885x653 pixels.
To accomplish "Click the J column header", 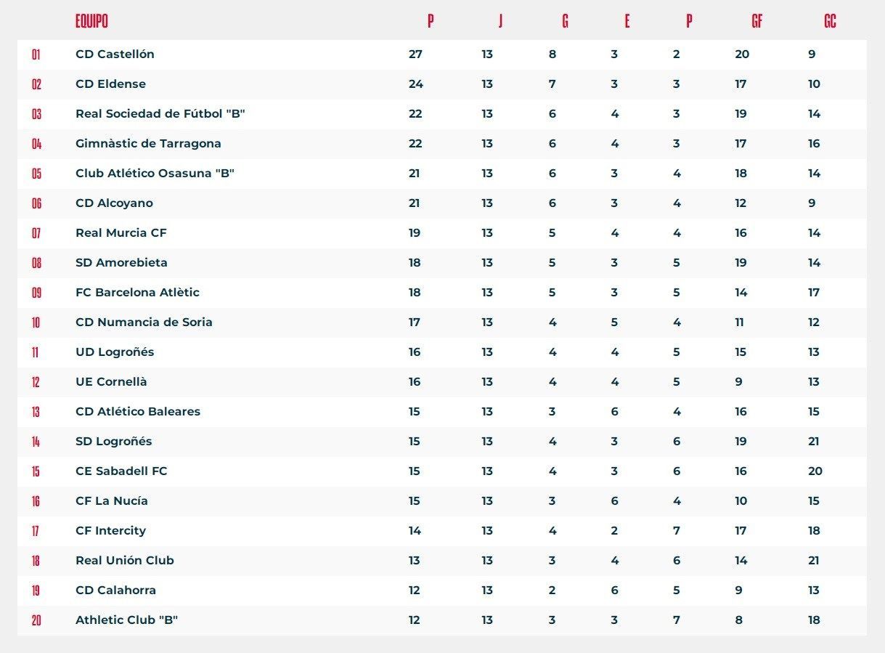I will (500, 21).
